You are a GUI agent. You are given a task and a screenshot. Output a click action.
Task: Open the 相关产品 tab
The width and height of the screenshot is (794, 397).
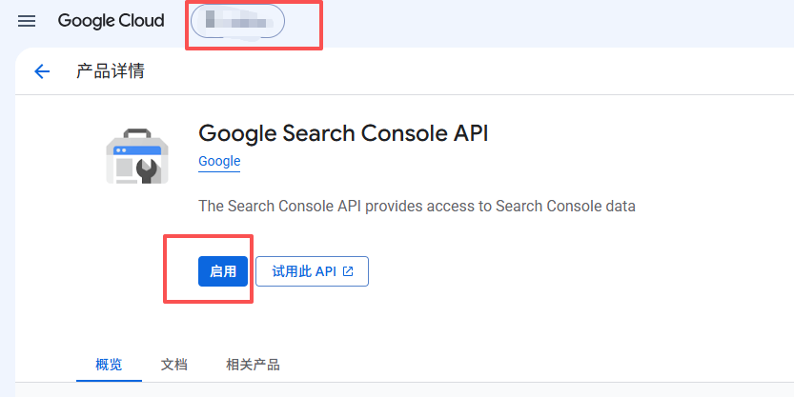point(253,365)
